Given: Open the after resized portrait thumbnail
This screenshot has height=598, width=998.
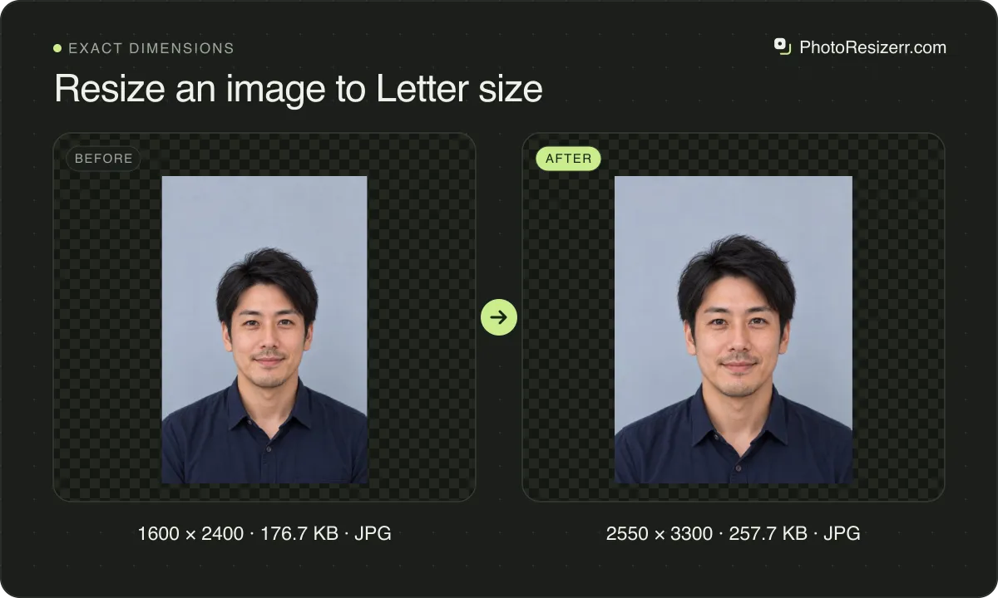Looking at the screenshot, I should pyautogui.click(x=734, y=330).
